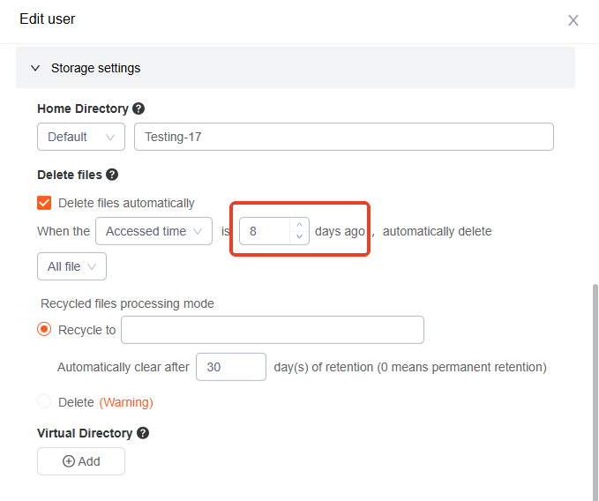The image size is (599, 501).
Task: Click the Storage settings section header
Action: 296,68
